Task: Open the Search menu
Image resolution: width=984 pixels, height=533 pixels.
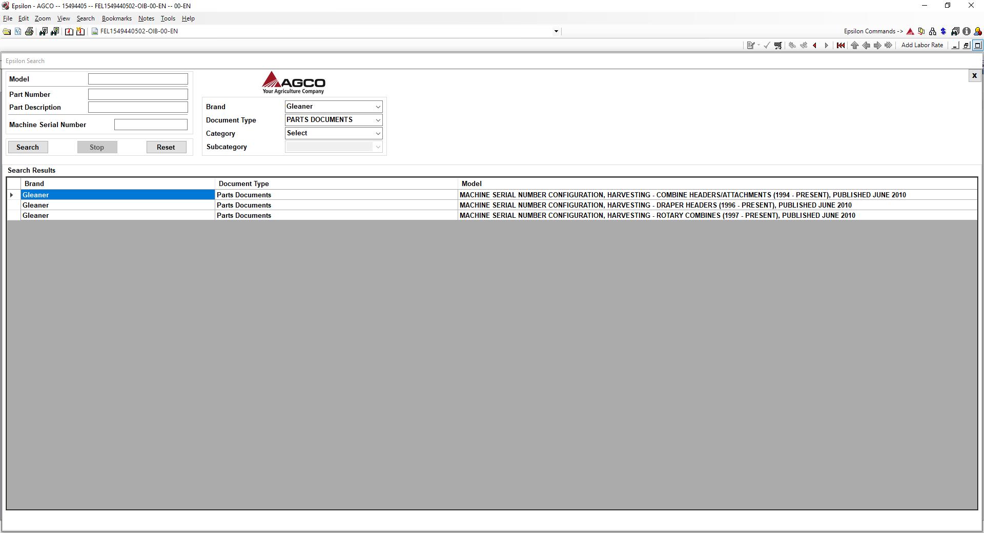Action: click(x=86, y=18)
